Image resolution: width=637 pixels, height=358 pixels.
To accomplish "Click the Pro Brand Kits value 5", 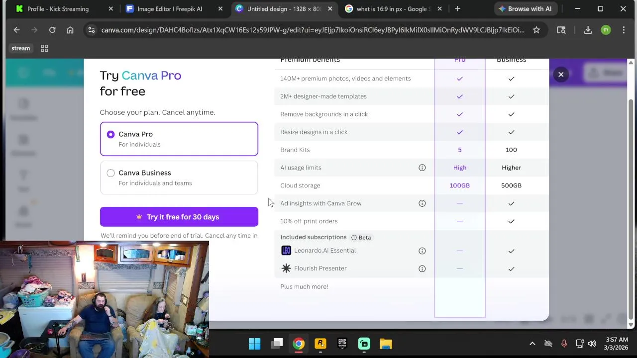I will (460, 150).
